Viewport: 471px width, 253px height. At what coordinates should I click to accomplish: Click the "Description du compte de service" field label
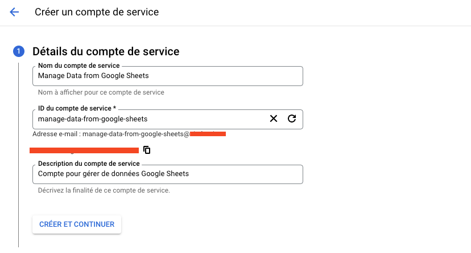click(89, 164)
